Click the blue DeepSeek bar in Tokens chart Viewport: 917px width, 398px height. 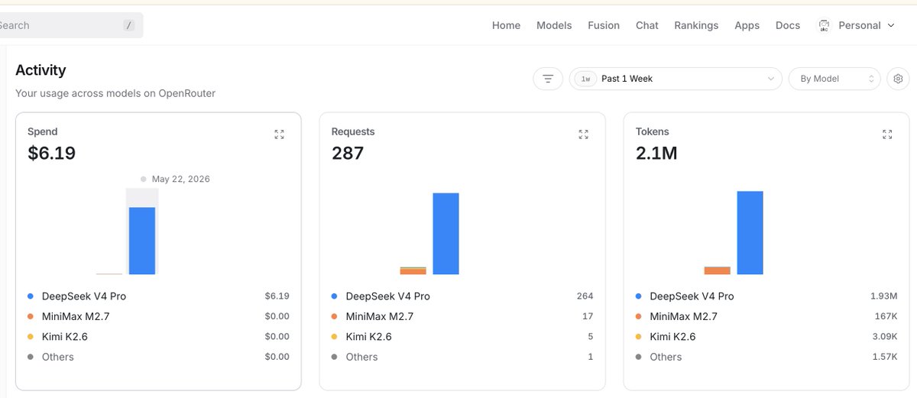[x=750, y=233]
